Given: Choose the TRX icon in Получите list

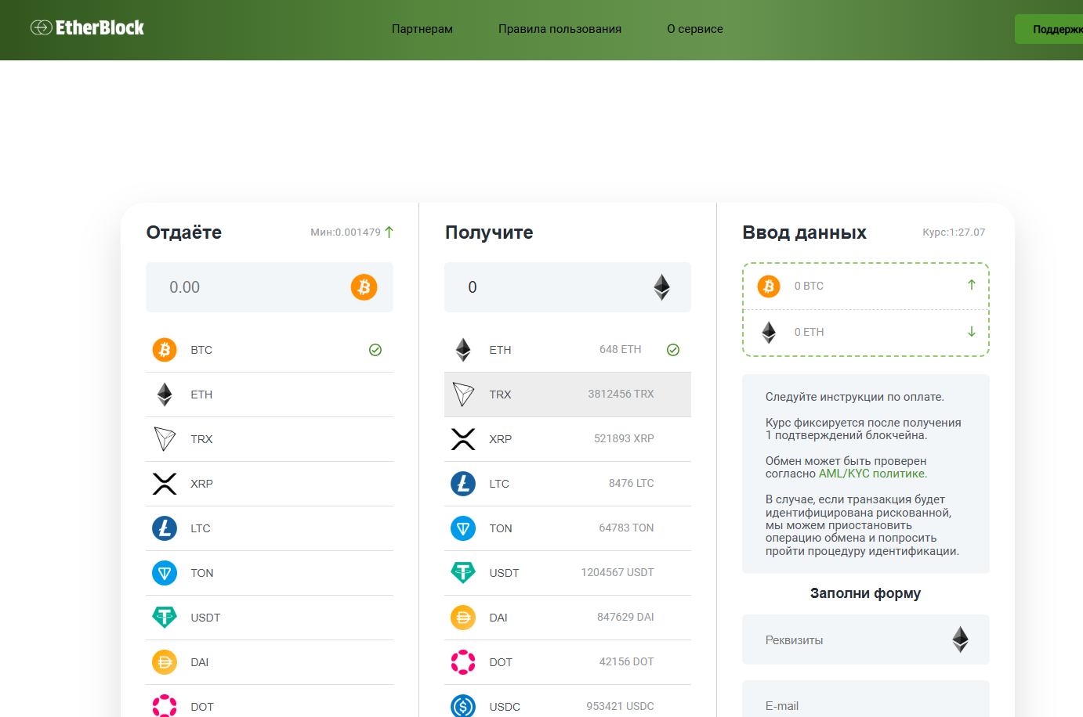Looking at the screenshot, I should click(x=463, y=395).
